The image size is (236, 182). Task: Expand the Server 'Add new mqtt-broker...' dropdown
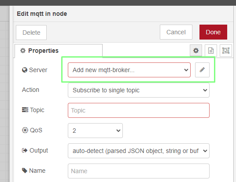click(129, 70)
